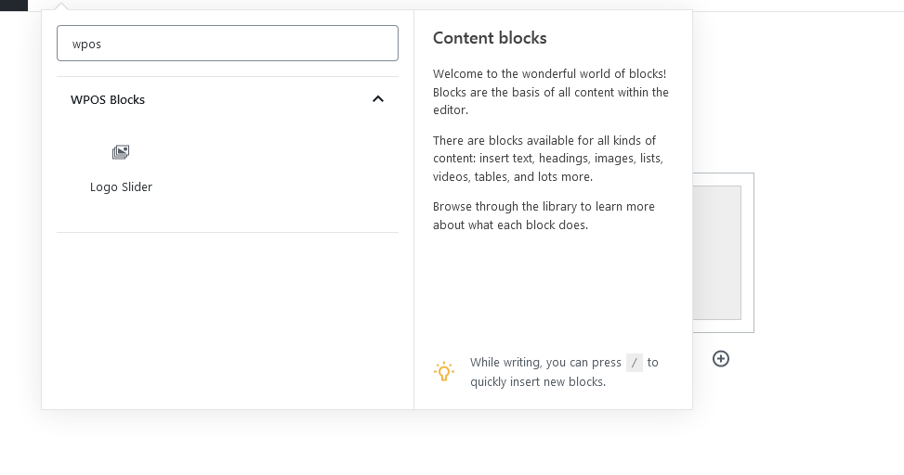The image size is (904, 475).
Task: Click the Browse through the library paragraph
Action: pos(544,215)
